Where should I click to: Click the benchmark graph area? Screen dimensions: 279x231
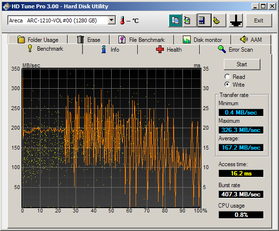click(x=112, y=138)
